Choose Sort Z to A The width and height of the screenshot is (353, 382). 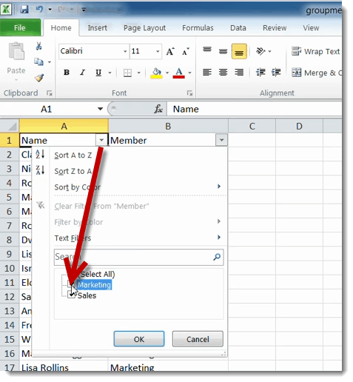pos(73,171)
